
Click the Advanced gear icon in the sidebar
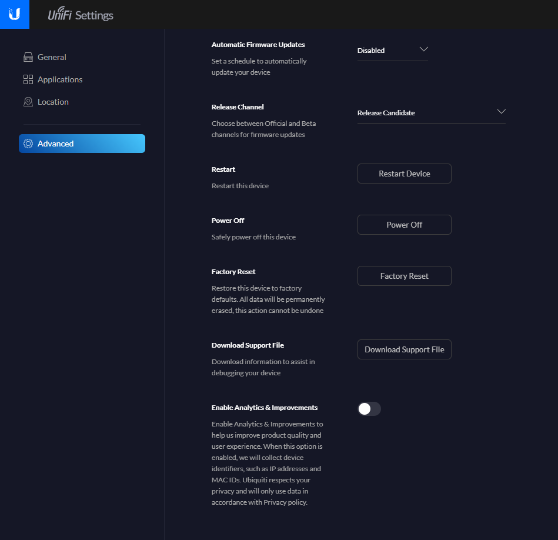click(x=28, y=144)
